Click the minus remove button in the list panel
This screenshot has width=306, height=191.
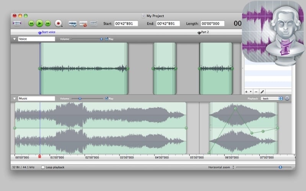click(x=256, y=92)
